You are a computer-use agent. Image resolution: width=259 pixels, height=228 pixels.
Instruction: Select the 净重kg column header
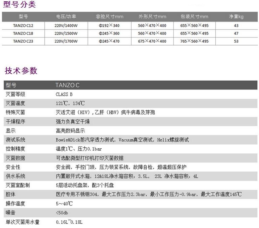coord(236,16)
